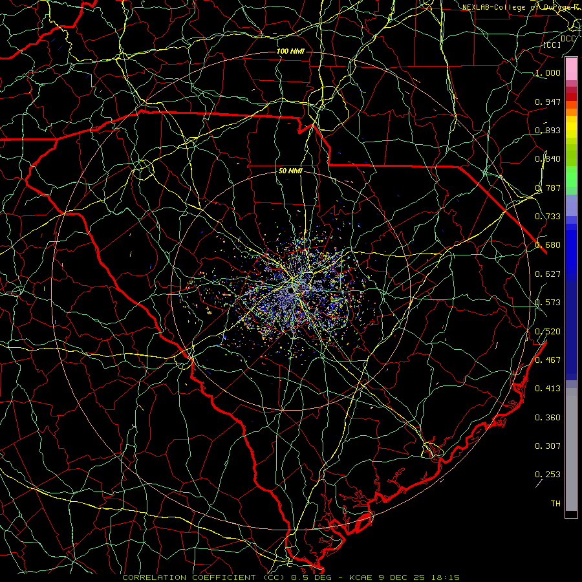This screenshot has height=582, width=582.
Task: Pick the red swatch on the color bar
Action: 571,96
